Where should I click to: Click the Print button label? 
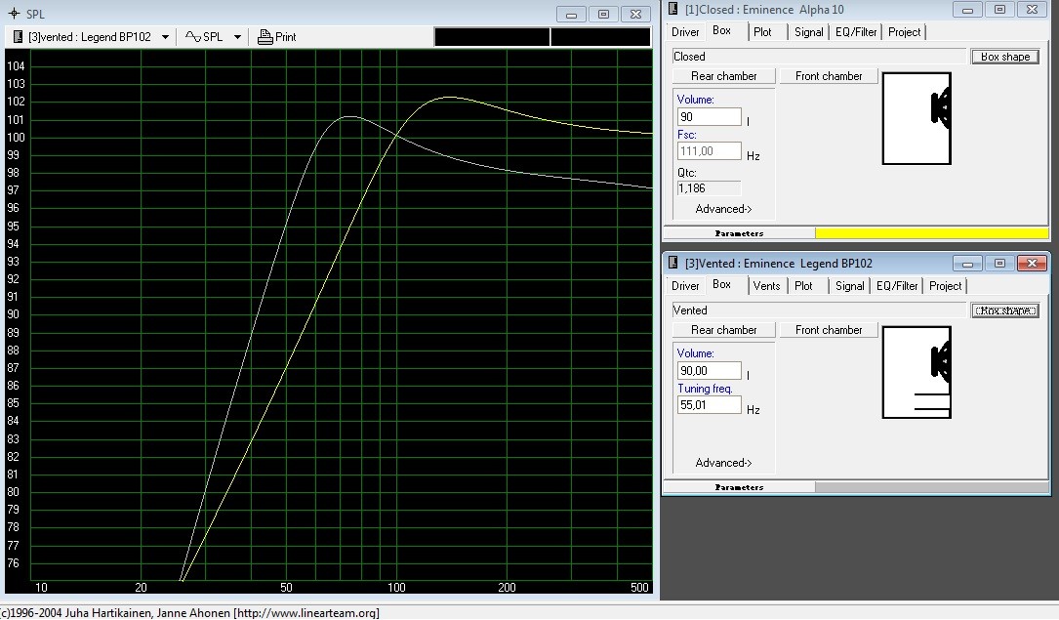(286, 37)
